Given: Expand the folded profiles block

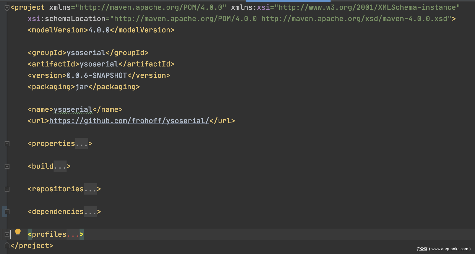Looking at the screenshot, I should [7, 235].
